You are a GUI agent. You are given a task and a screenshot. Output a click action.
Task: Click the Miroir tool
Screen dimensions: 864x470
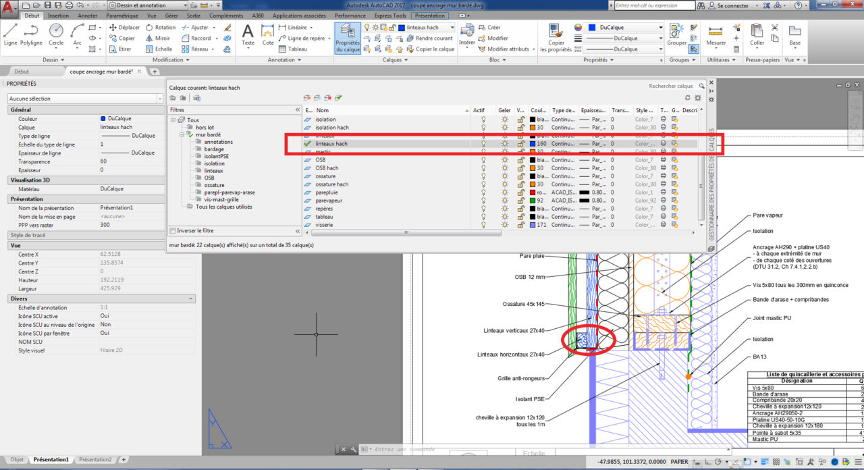coord(158,38)
